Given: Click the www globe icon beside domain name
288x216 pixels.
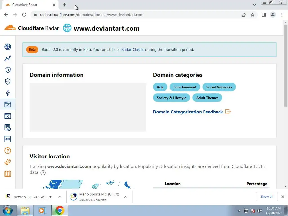Looking at the screenshot, I should (x=67, y=28).
